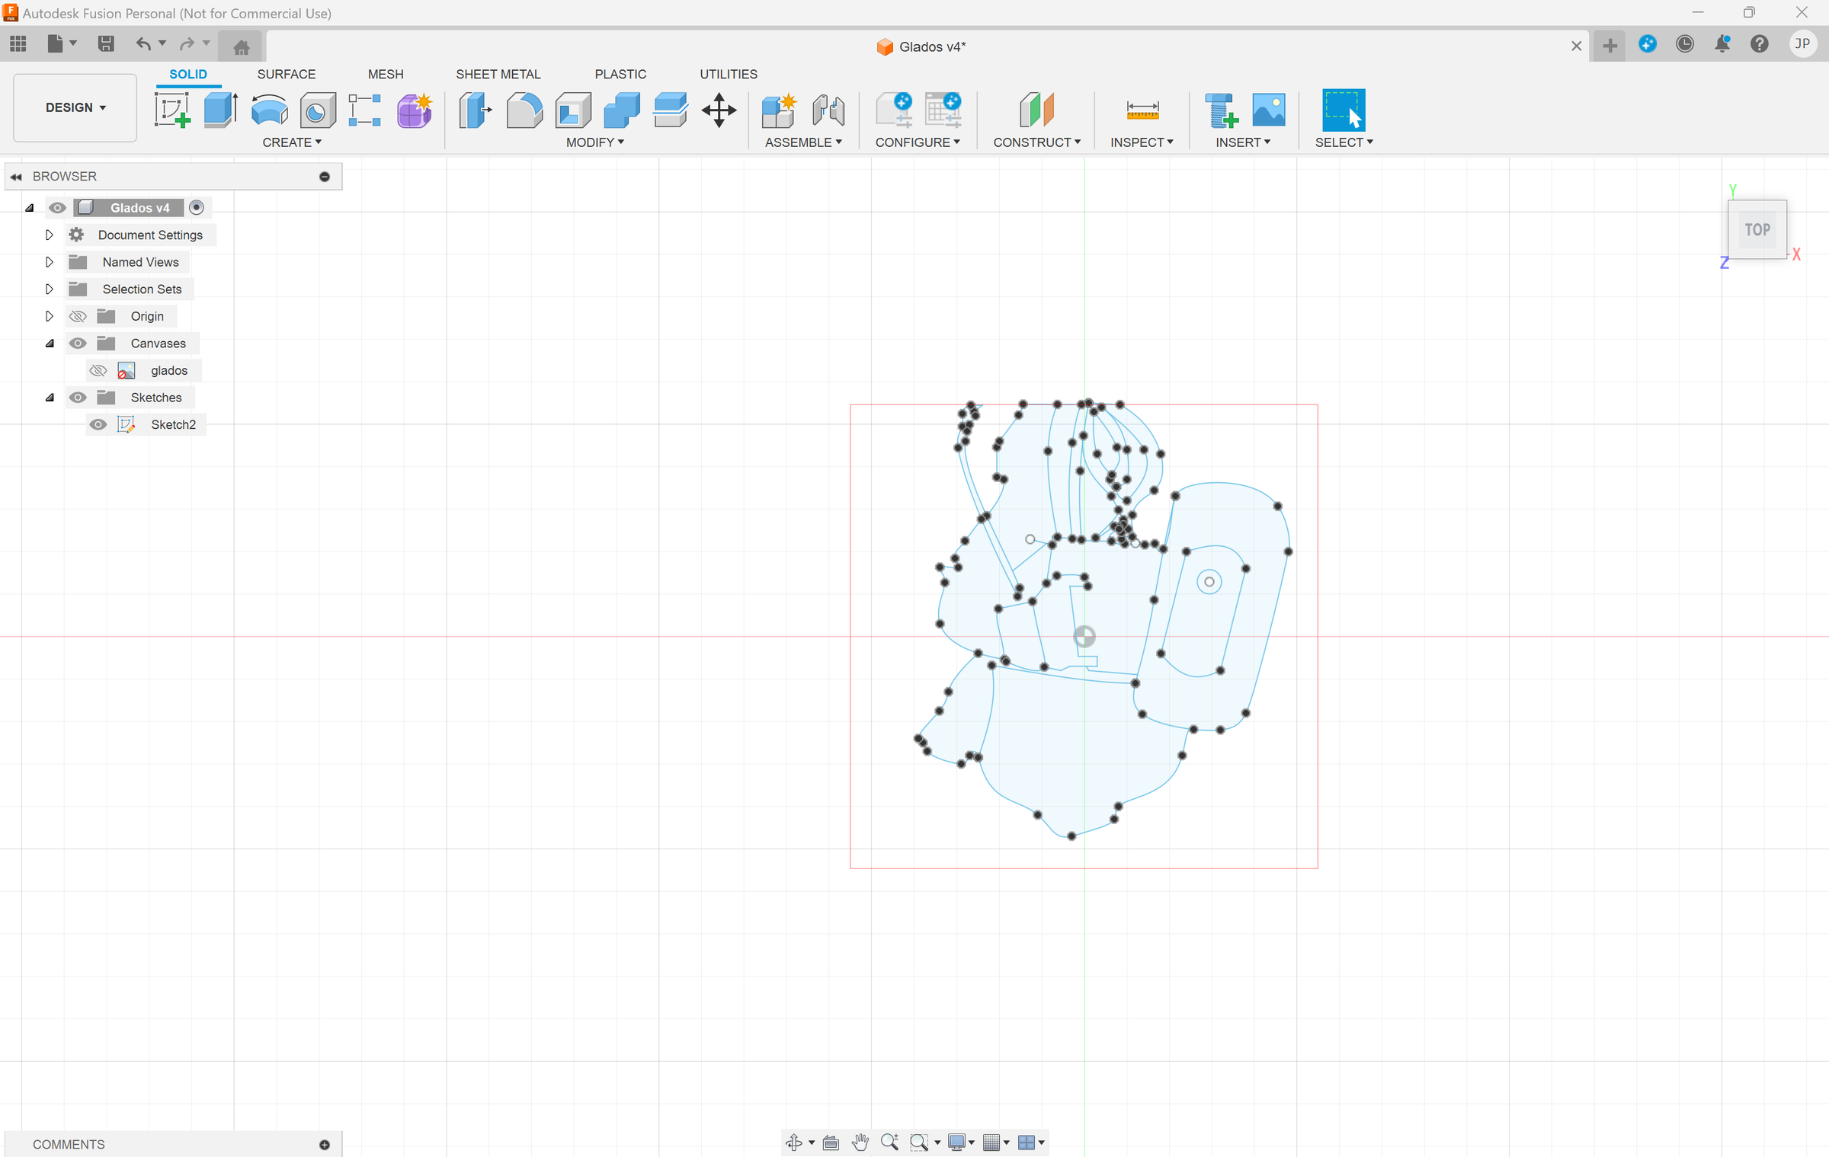Activate Glados v4 component radio button
This screenshot has height=1157, width=1829.
(x=197, y=208)
